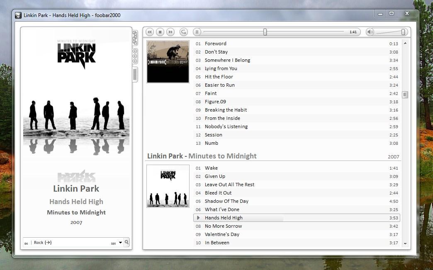The image size is (433, 270).
Task: Mute audio via the speaker icon
Action: pyautogui.click(x=370, y=32)
